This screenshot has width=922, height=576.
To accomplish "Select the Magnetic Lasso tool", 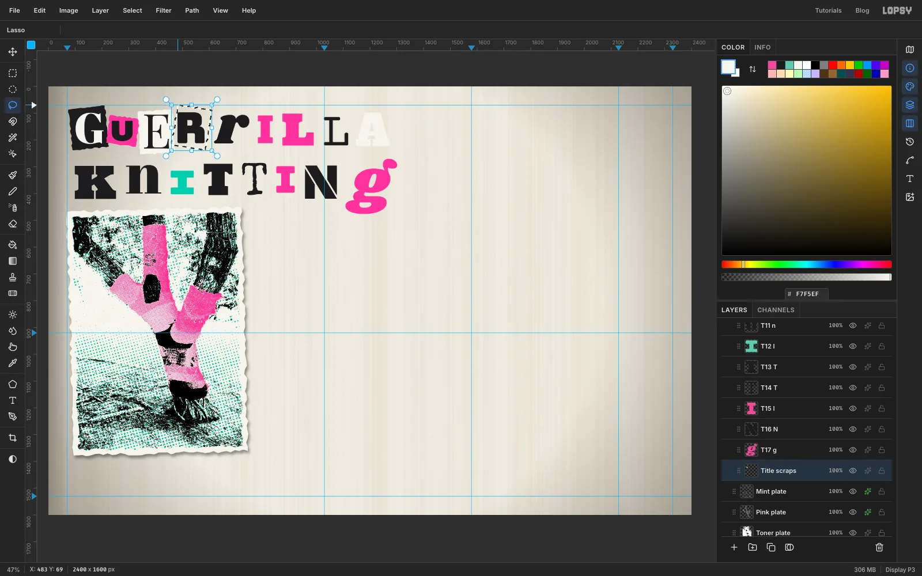I will pyautogui.click(x=13, y=122).
